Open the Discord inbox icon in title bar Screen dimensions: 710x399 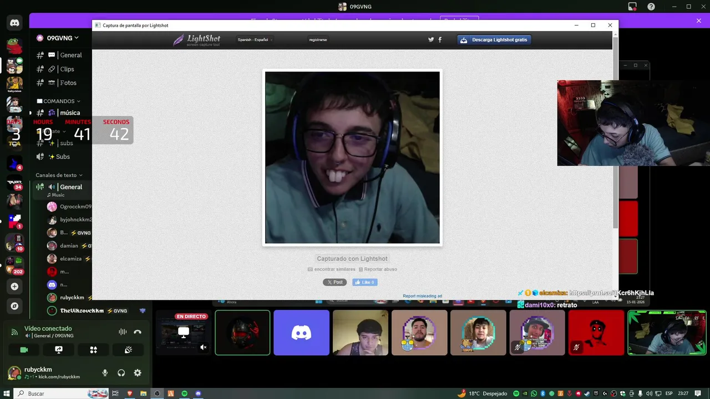632,7
